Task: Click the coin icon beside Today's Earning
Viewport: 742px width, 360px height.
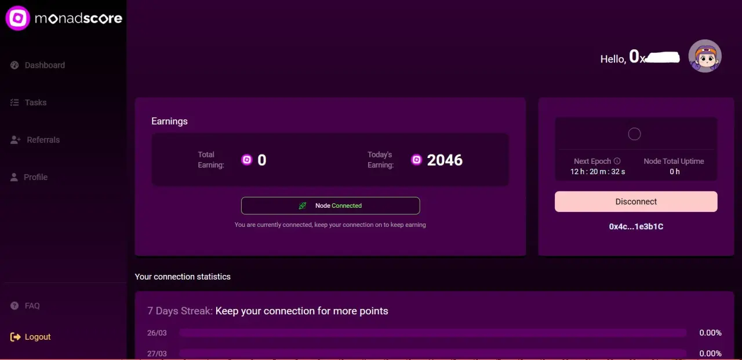Action: (x=416, y=160)
